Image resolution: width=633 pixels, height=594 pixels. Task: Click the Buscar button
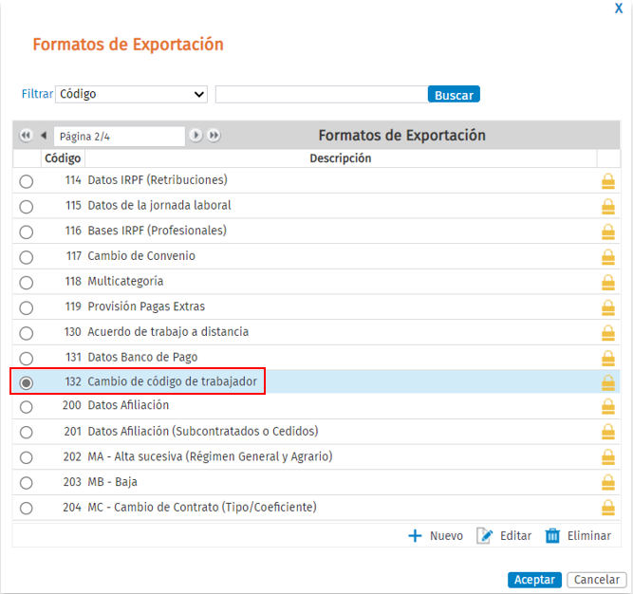(x=454, y=94)
